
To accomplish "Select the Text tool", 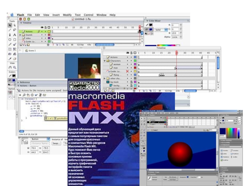I will [15, 35].
